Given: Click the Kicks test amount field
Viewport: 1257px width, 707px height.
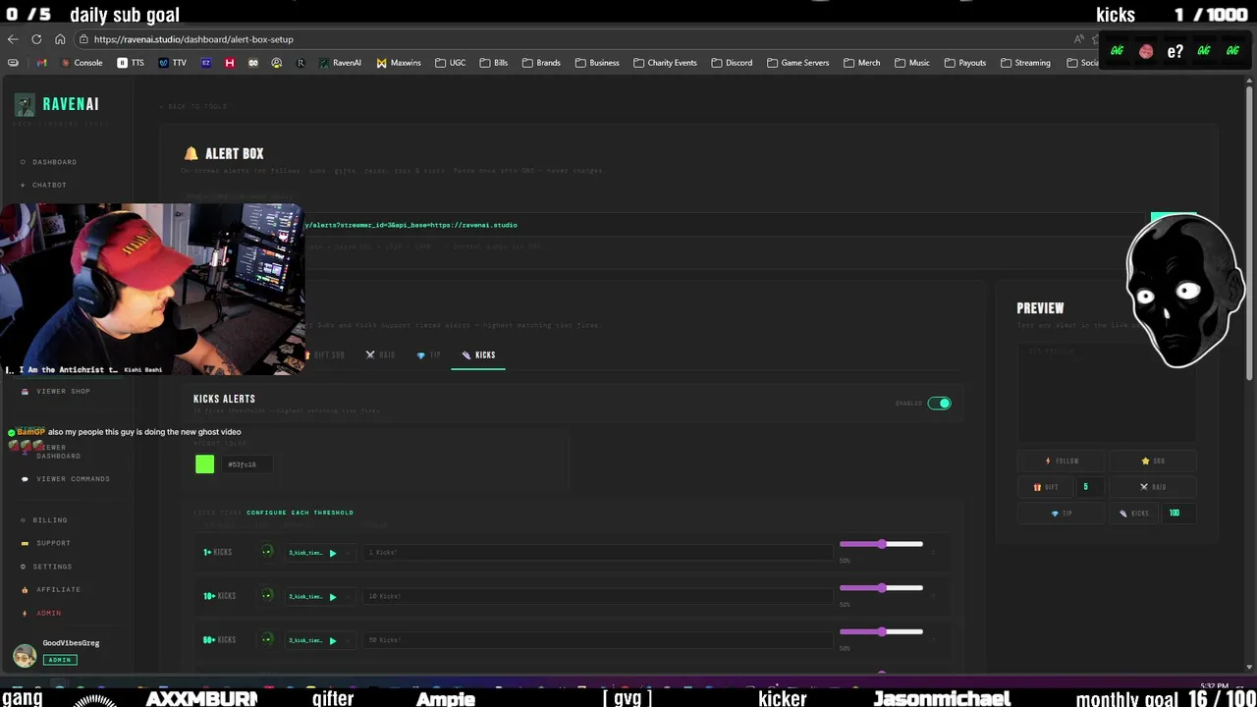Looking at the screenshot, I should (1177, 514).
